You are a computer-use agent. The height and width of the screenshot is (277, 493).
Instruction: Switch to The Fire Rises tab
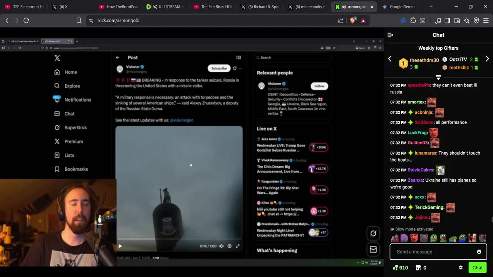pyautogui.click(x=213, y=7)
